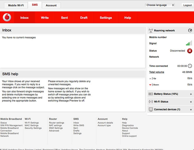Viewport: 194px width, 150px height.
Task: Go to Diagnostics in the footer
Action: (128, 126)
